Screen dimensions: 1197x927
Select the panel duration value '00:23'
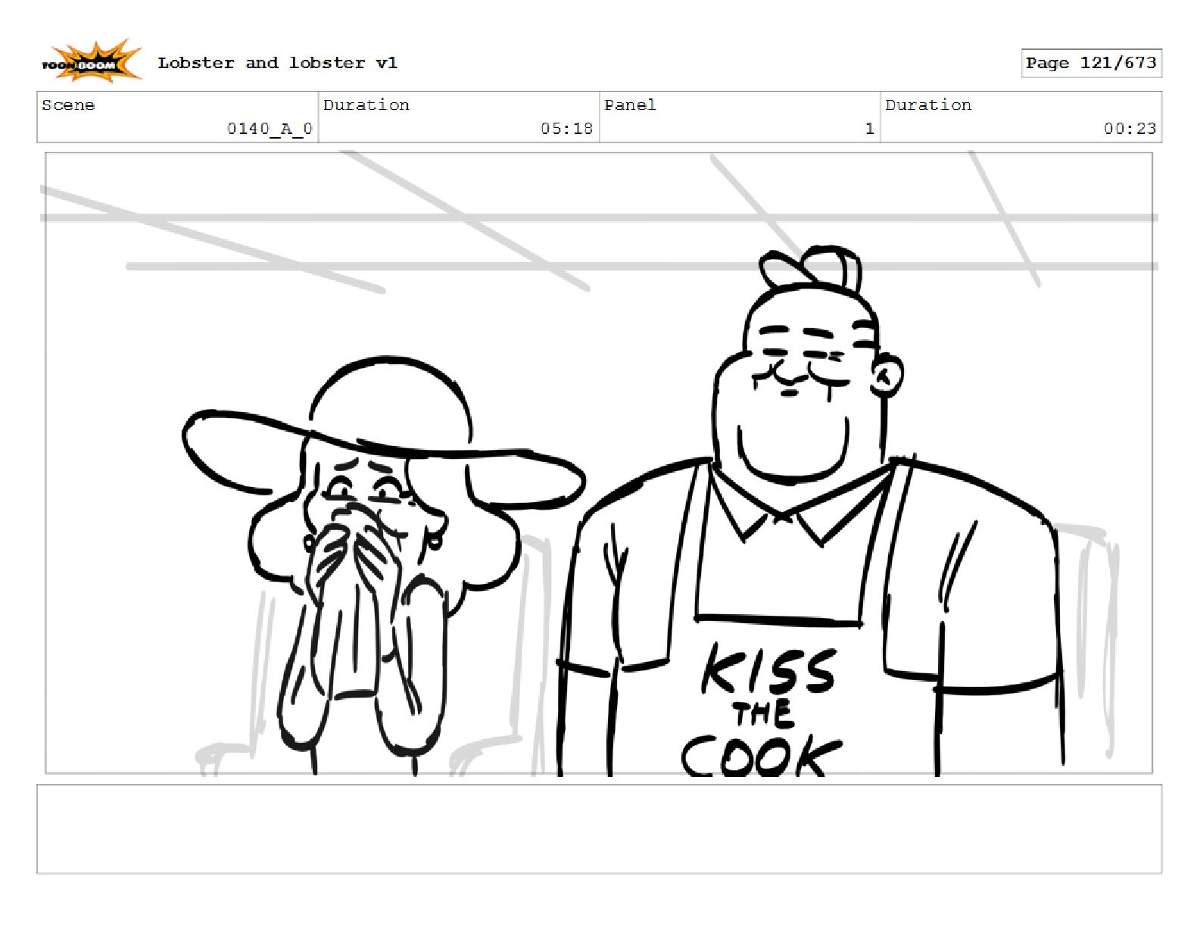click(x=1130, y=129)
